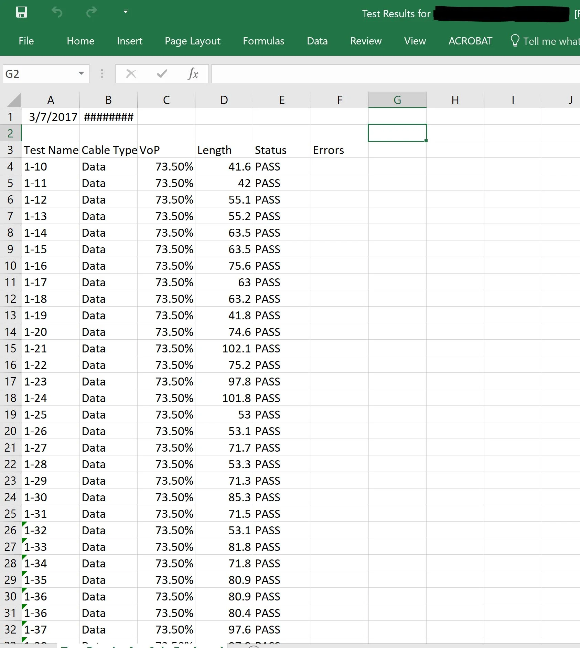
Task: Click the test name cell 1-21
Action: point(51,348)
